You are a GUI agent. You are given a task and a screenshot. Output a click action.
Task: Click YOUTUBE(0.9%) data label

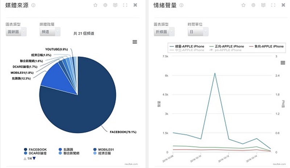pyautogui.click(x=57, y=49)
